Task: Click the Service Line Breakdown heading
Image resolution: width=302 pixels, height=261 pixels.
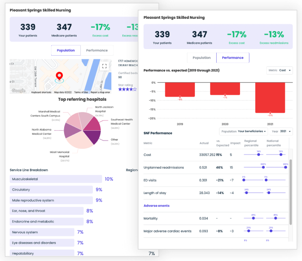Action: pos(29,170)
